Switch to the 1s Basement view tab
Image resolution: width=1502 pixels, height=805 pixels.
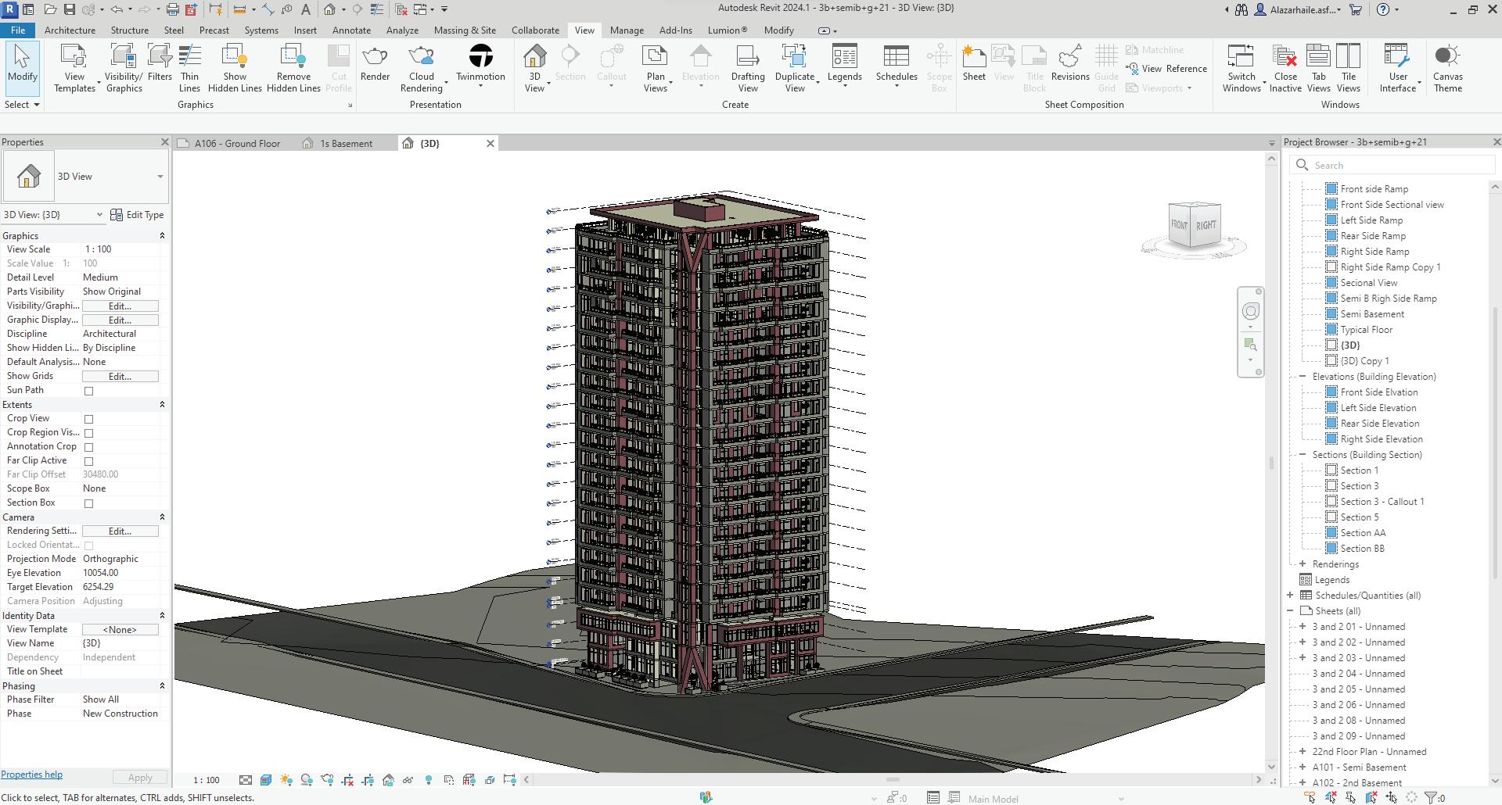345,144
